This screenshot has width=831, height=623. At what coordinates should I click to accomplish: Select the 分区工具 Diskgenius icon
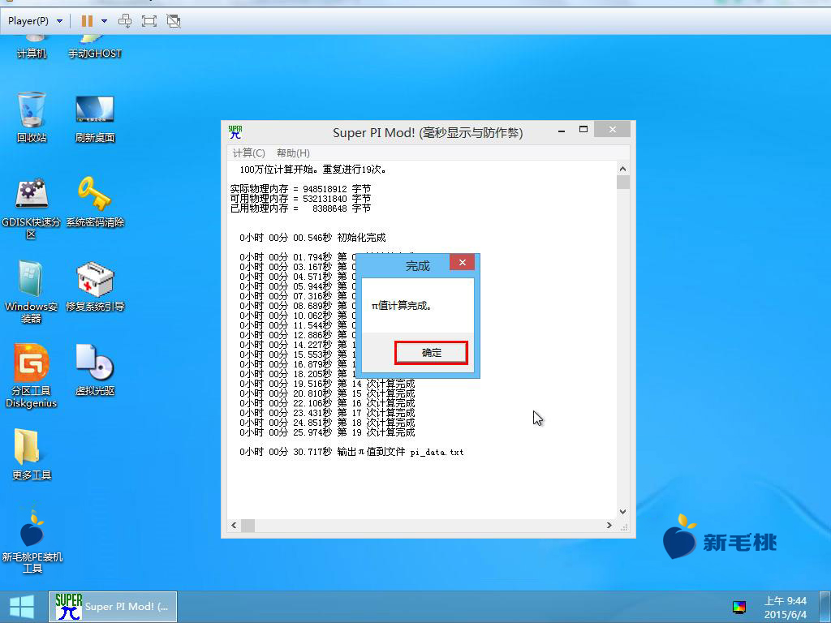(32, 376)
